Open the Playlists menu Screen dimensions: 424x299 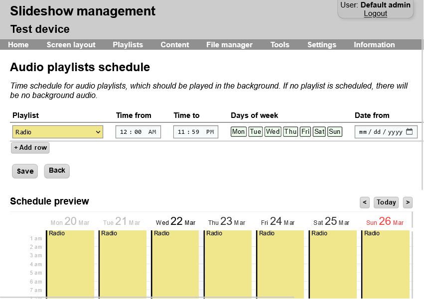(x=128, y=45)
